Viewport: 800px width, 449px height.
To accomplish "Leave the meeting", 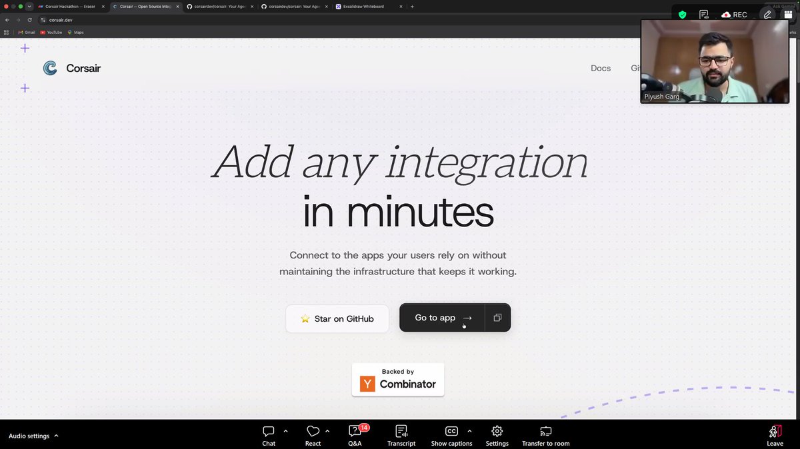I will click(x=775, y=436).
